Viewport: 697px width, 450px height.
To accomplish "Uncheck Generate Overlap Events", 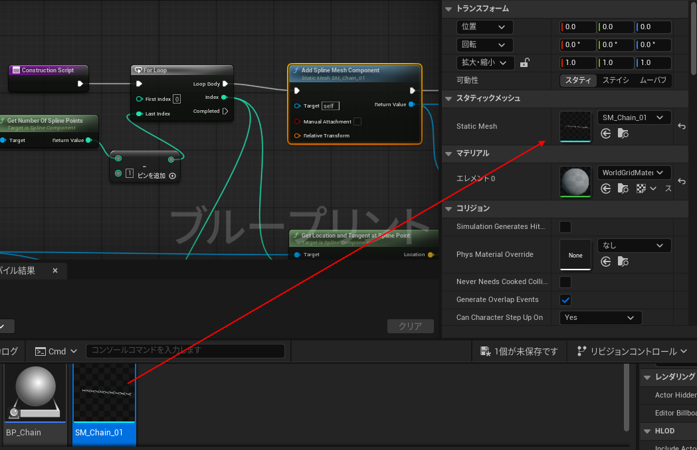I will pyautogui.click(x=565, y=300).
